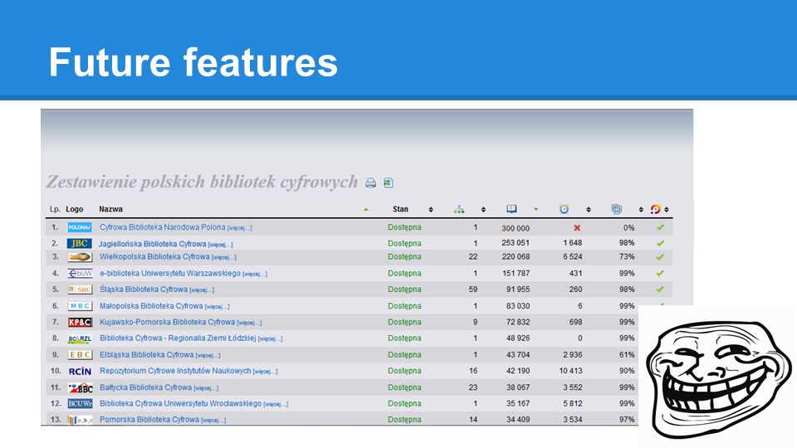Screen dimensions: 797x448
Task: Click the EBC logo thumbnail
Action: coord(80,354)
